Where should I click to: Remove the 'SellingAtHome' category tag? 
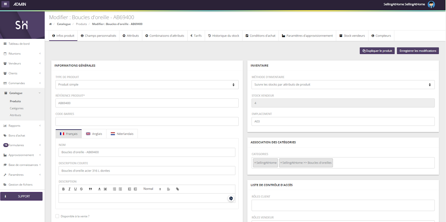pyautogui.click(x=255, y=163)
